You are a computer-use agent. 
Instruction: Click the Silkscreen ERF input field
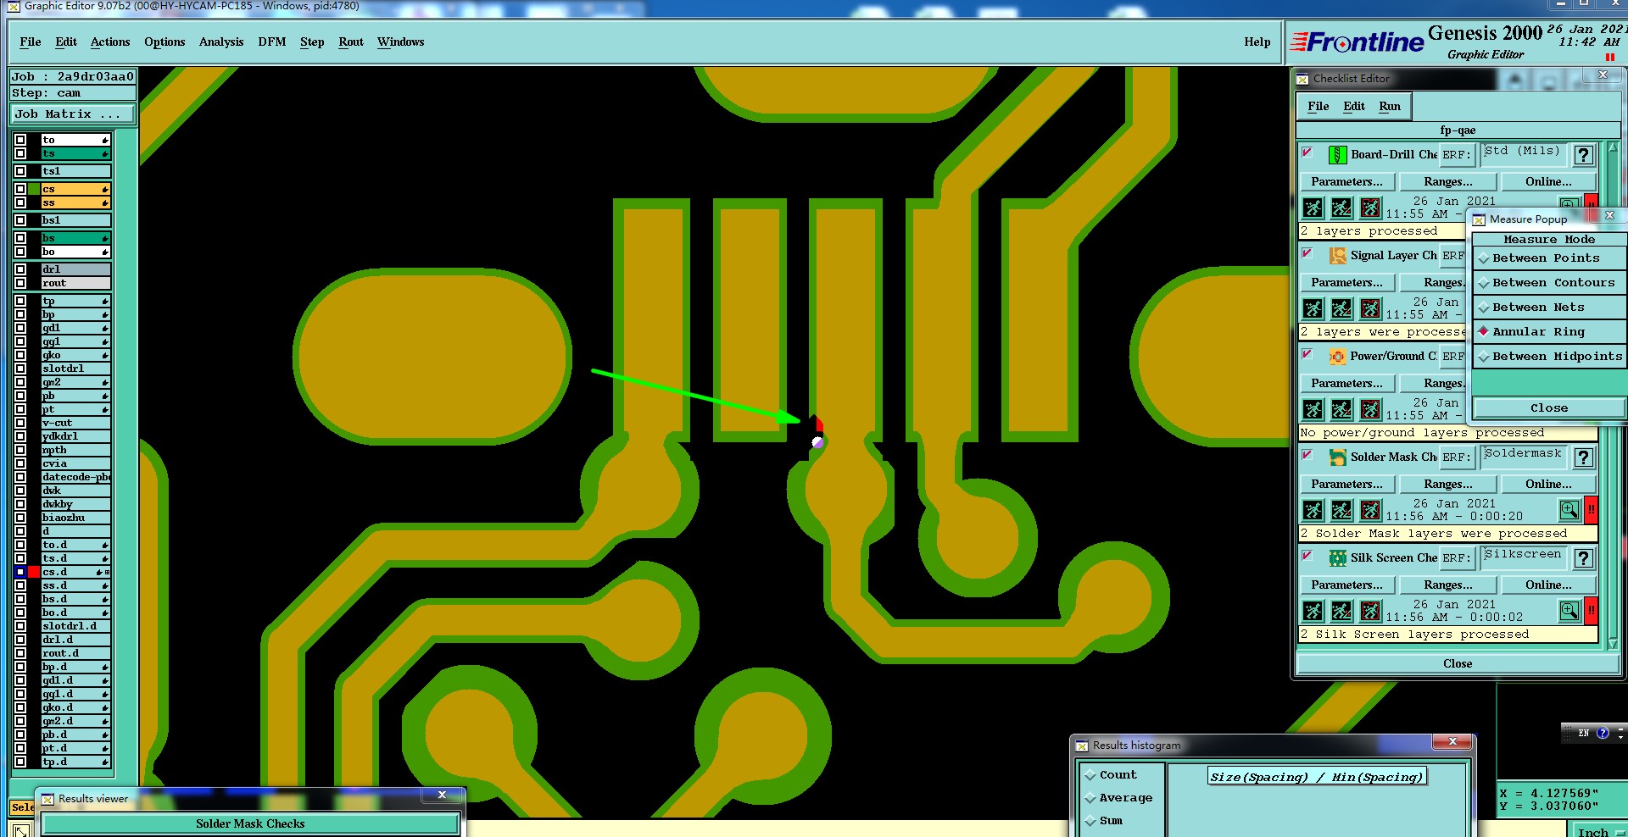pos(1523,557)
